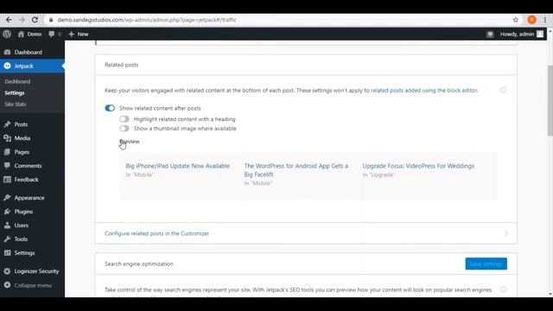Disable Show related content after posts
The height and width of the screenshot is (311, 553).
(110, 108)
